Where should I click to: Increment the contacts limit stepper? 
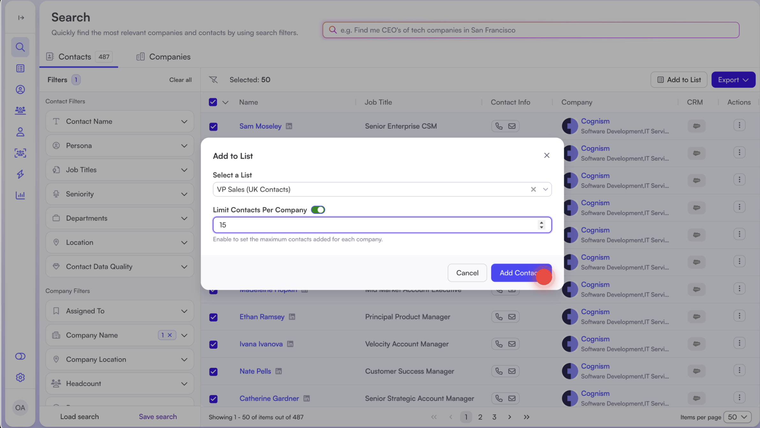click(x=541, y=222)
